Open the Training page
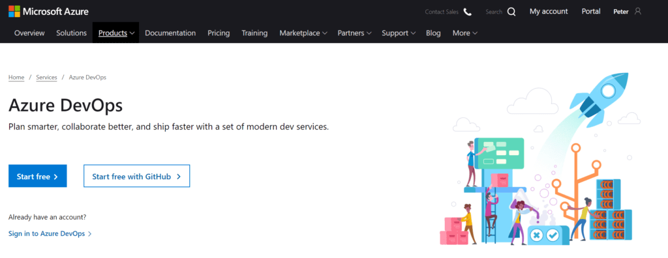Viewport: 668px width, 258px height. pyautogui.click(x=255, y=33)
